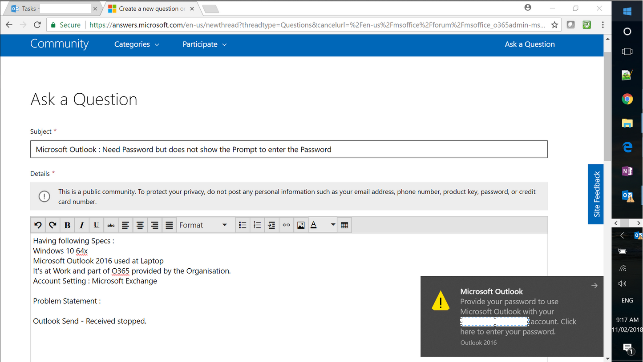
Task: Insert a numbered list
Action: [x=257, y=225]
